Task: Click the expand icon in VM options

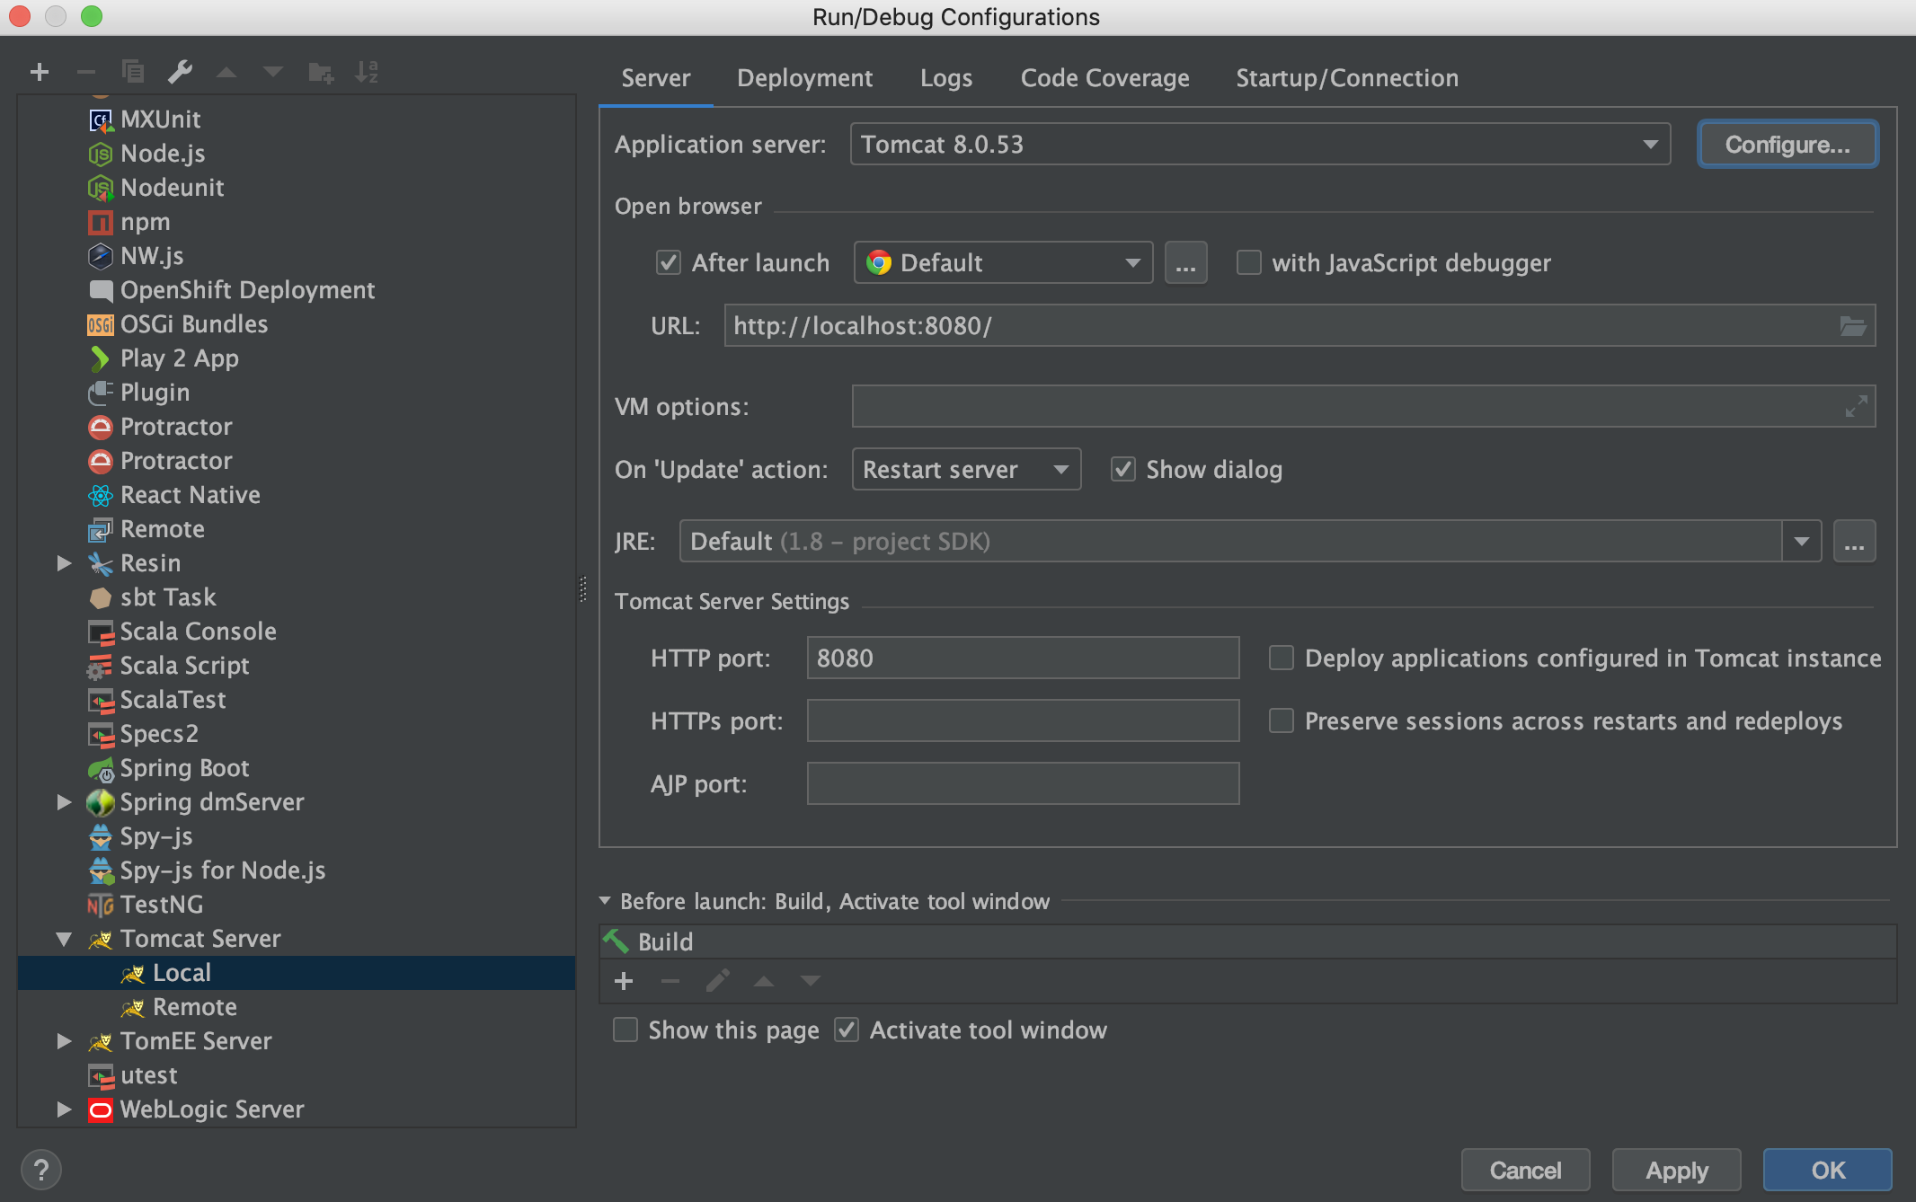Action: coord(1855,407)
